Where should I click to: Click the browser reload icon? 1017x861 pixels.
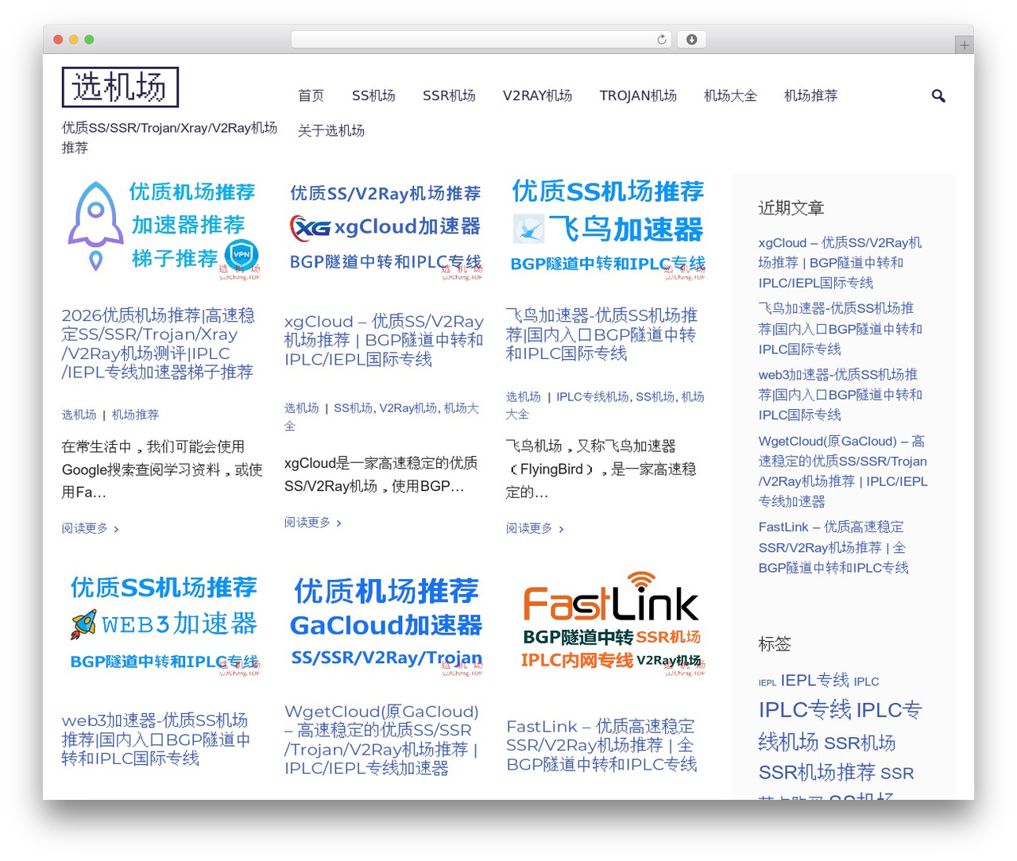[662, 40]
